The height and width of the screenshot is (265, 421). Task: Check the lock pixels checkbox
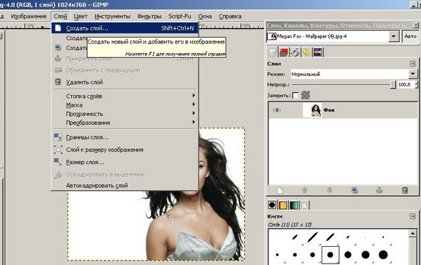pyautogui.click(x=295, y=95)
